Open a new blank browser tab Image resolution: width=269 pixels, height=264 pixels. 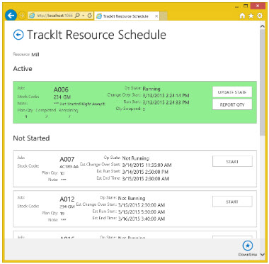164,16
